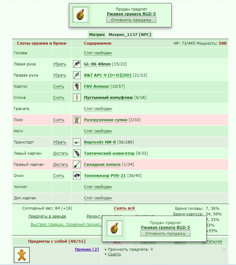This screenshot has width=236, height=265.
Task: Open Предметы в аренде link
Action: pyautogui.click(x=47, y=216)
